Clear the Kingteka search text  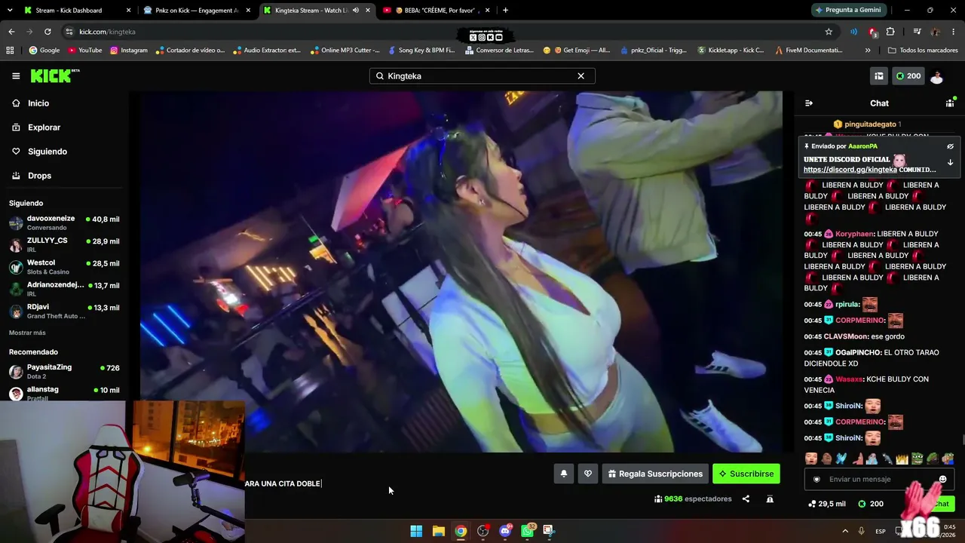point(581,75)
